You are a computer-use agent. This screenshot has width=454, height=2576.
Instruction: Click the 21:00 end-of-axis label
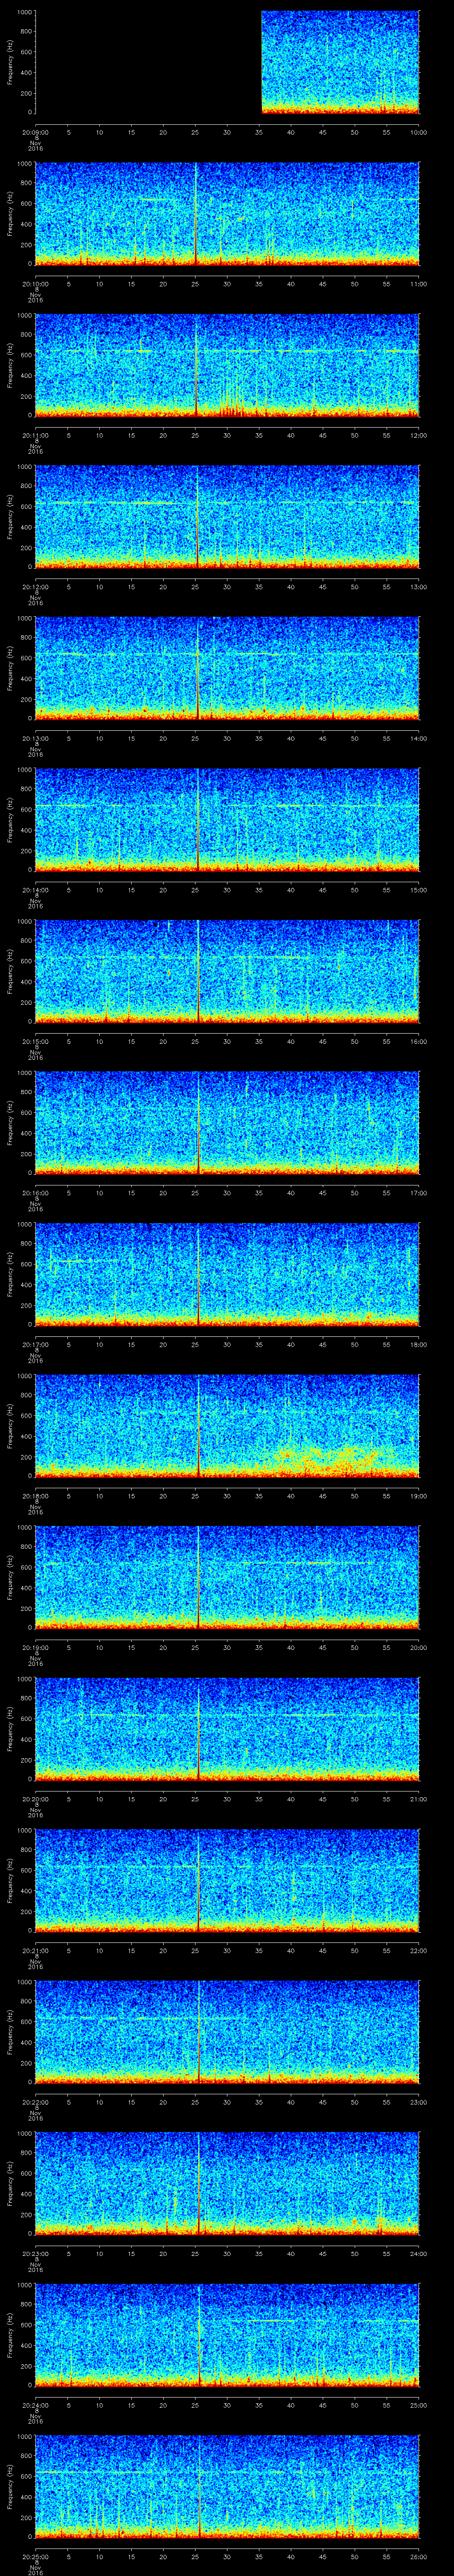[x=418, y=1800]
